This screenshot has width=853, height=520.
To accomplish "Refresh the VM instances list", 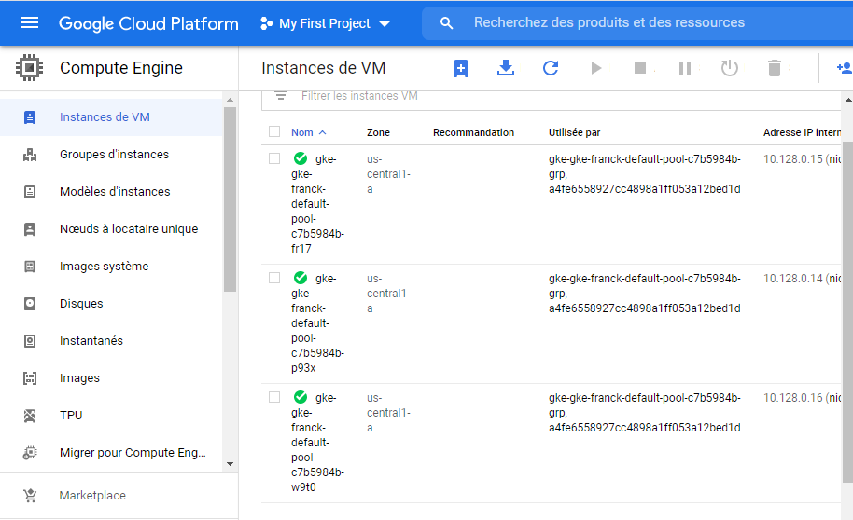I will pyautogui.click(x=551, y=68).
